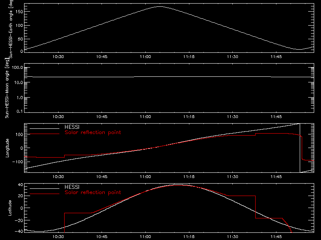The image size is (321, 240).
Task: Click the 100.0 tick on Moon angle plot
Action: pos(17,68)
